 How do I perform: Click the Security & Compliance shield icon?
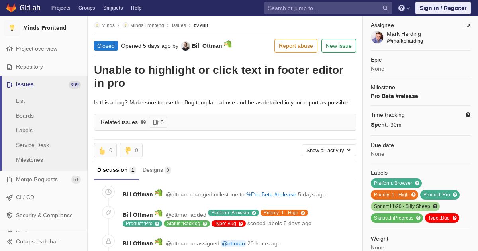10,216
